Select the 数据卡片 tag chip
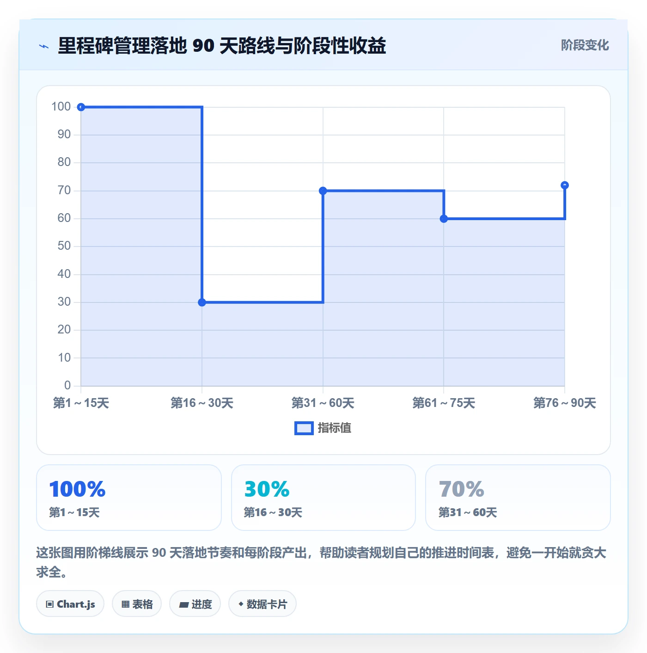 (262, 604)
